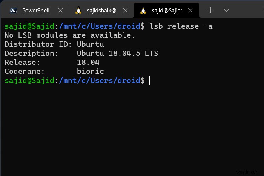Open a new tab with the plus button
The image size is (264, 176).
click(x=210, y=10)
